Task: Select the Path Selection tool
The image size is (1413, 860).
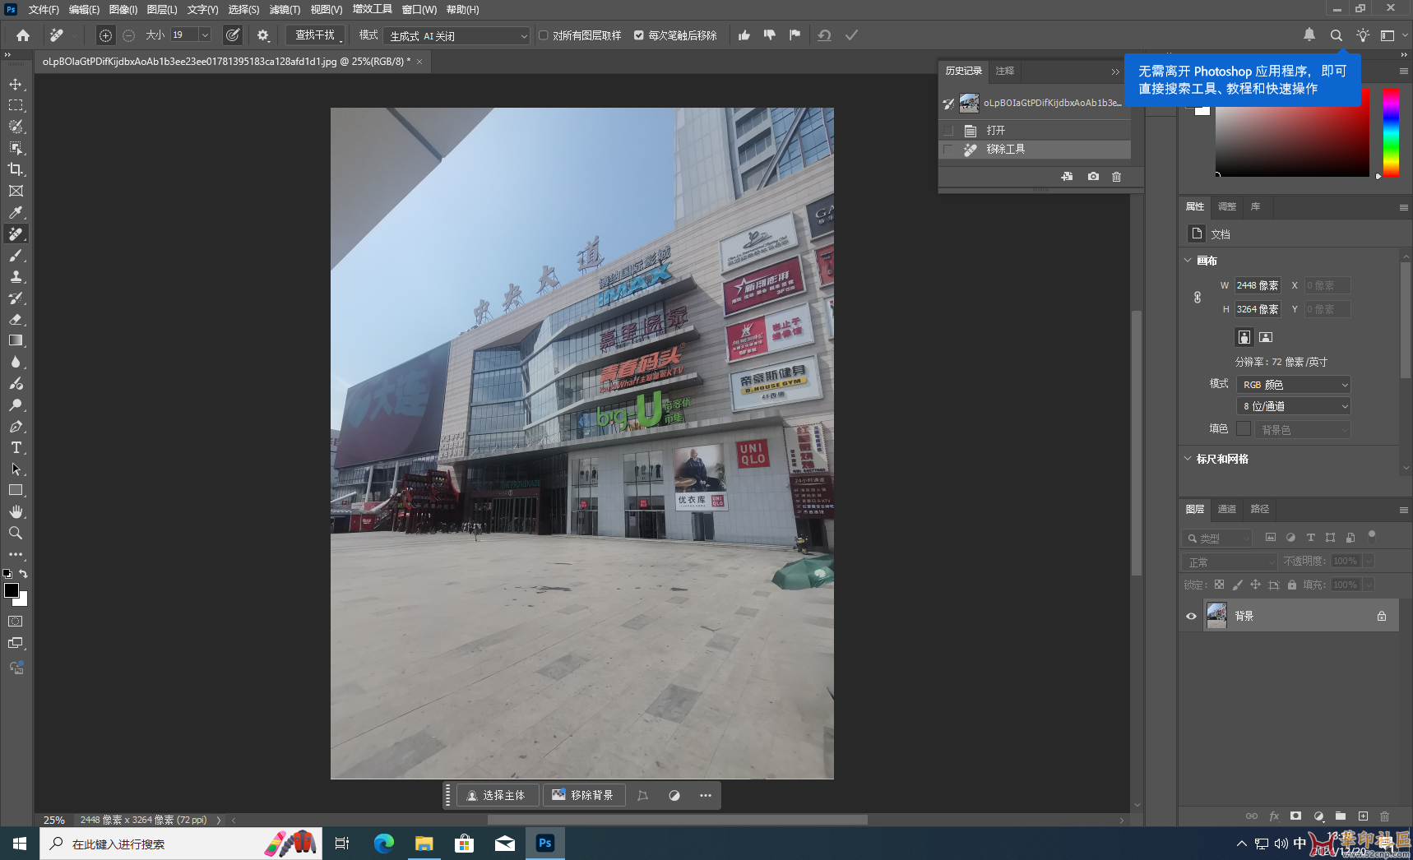Action: 16,469
